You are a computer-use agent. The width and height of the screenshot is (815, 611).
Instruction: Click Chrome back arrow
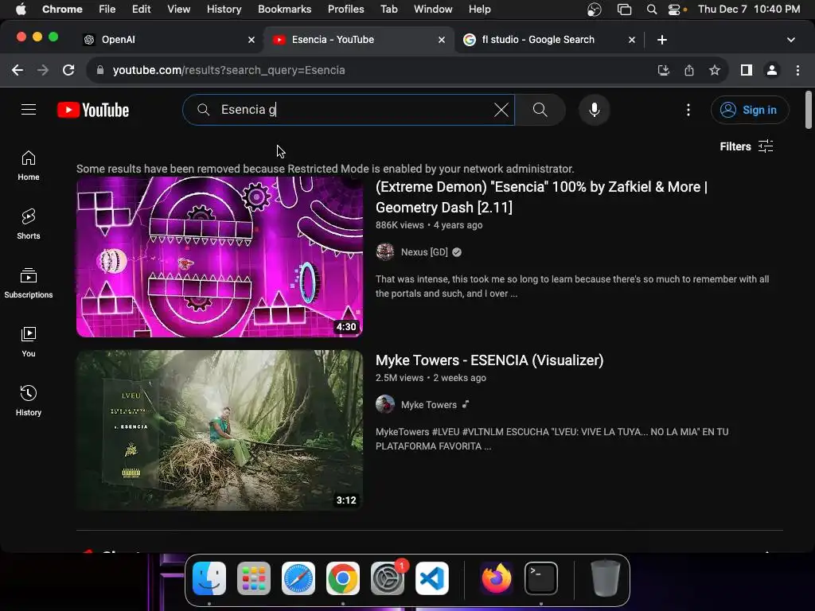18,70
